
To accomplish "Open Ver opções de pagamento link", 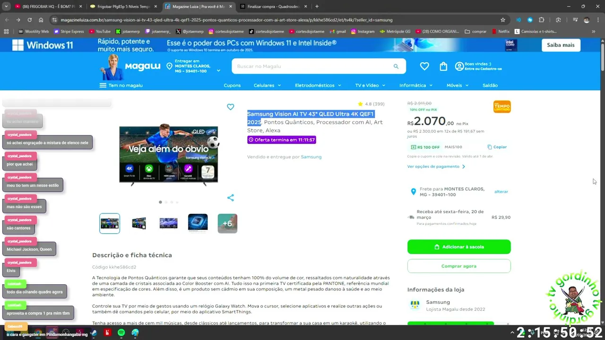I will click(x=436, y=167).
